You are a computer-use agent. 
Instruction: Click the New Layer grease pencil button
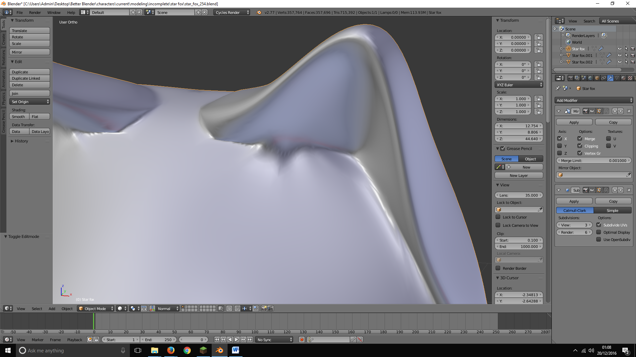(x=519, y=175)
